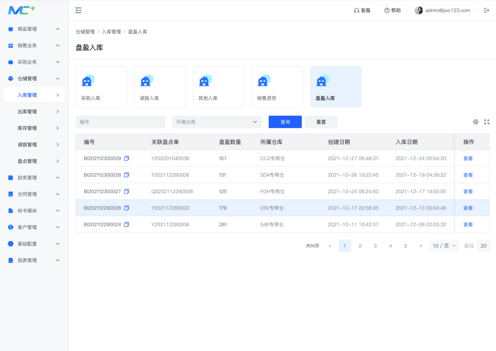Click the admin user avatar
This screenshot has width=496, height=351.
[x=419, y=10]
